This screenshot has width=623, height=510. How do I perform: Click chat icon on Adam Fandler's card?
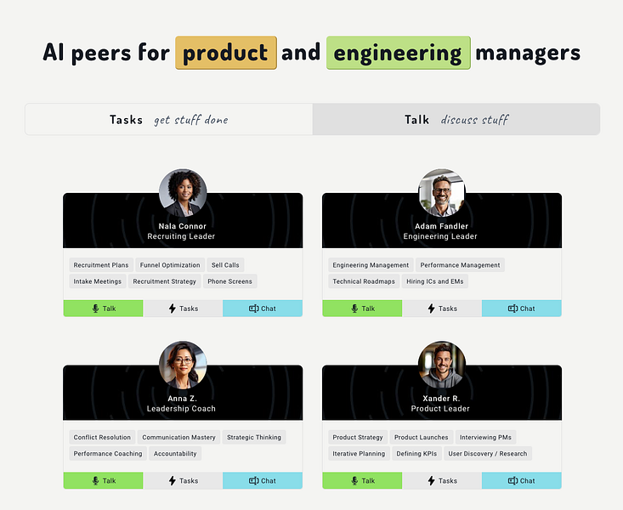point(513,309)
